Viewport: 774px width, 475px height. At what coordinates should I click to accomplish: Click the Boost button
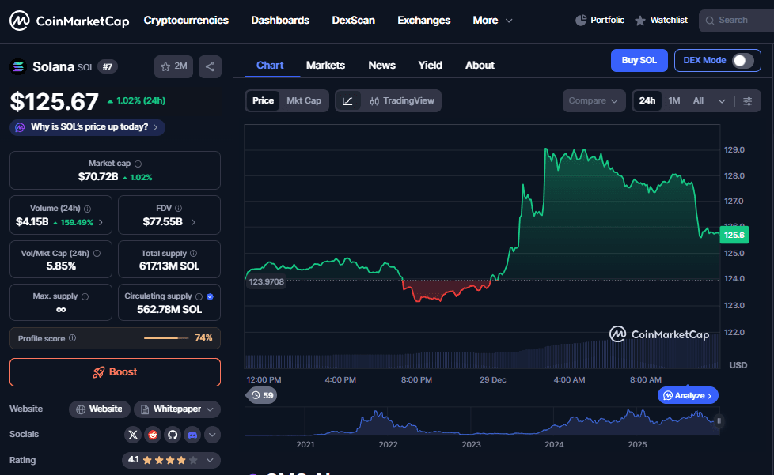pos(115,371)
